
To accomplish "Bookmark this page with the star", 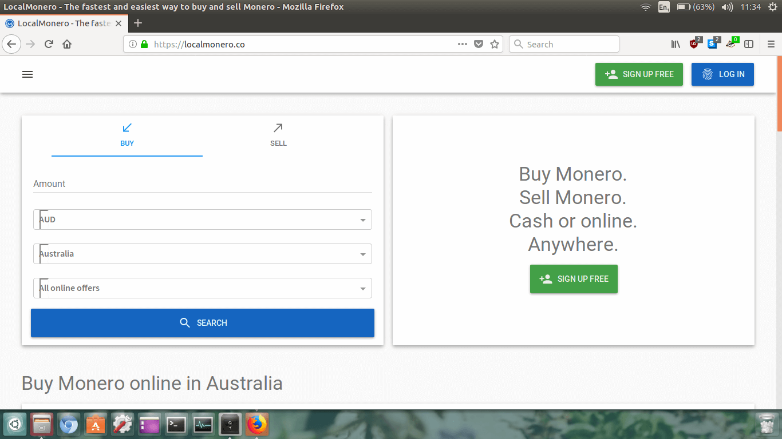I will pos(495,44).
